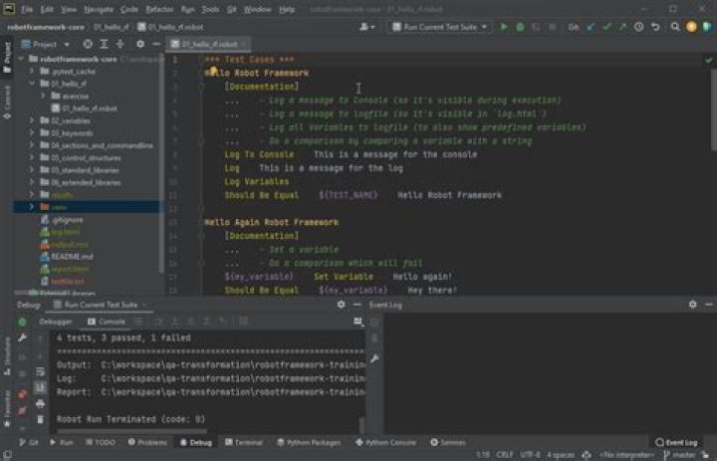The height and width of the screenshot is (461, 717).
Task: Click the expand all icon in Project panel
Action: point(104,44)
